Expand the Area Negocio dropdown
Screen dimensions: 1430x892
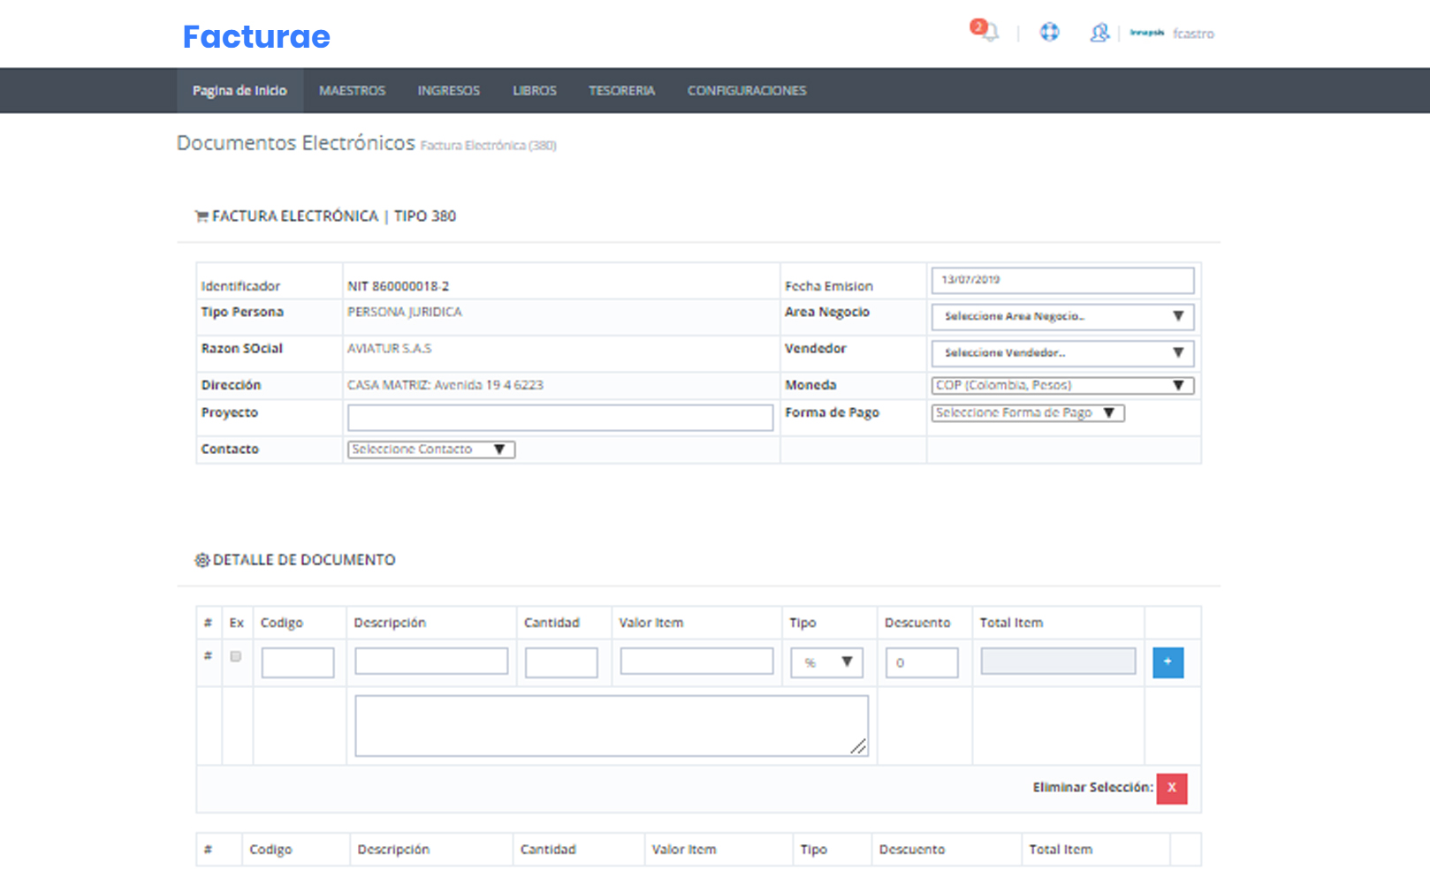point(1061,316)
